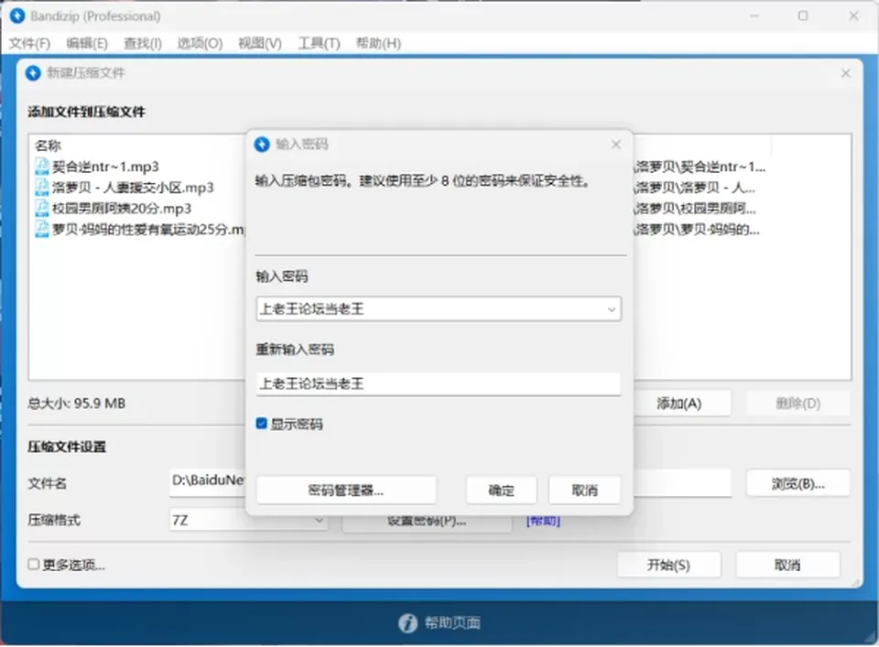
Task: Click the icon beside 新建压缩文件 title
Action: pyautogui.click(x=33, y=73)
